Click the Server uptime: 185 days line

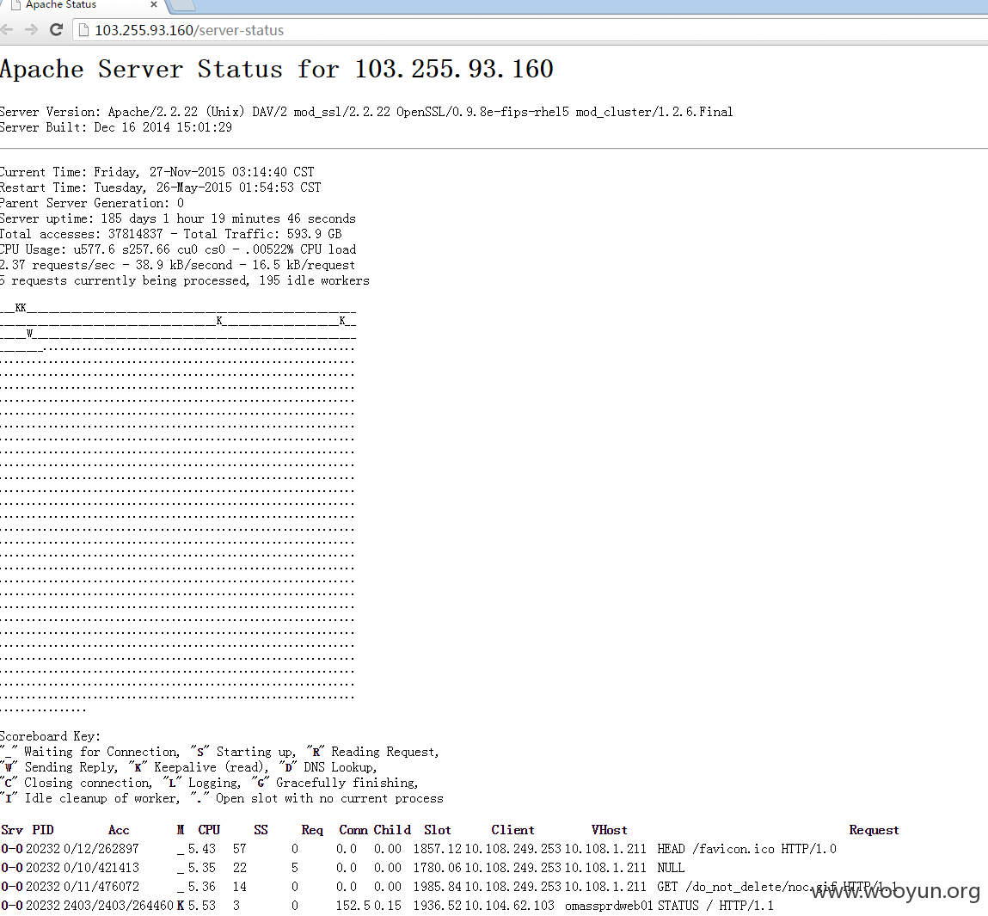coord(178,218)
